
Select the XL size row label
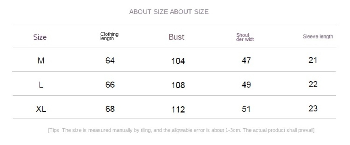[x=41, y=109]
